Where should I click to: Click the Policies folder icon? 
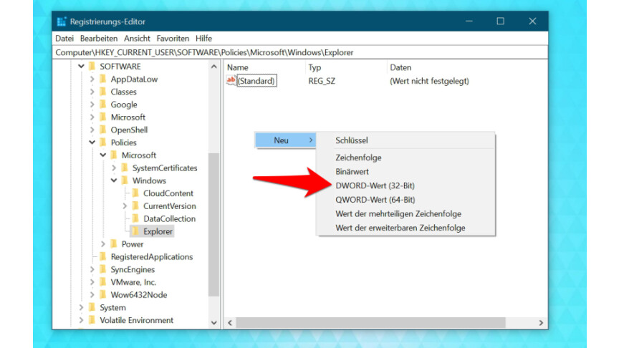coord(103,142)
